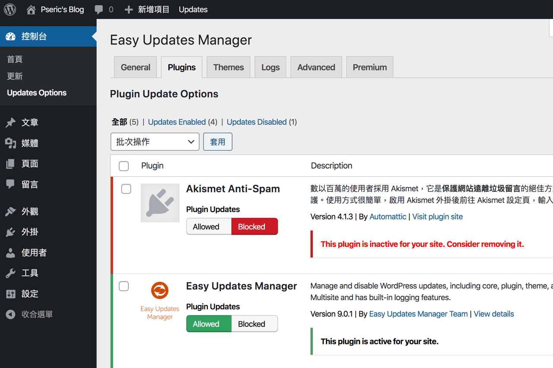The image size is (553, 368).
Task: Click the plus icon for 新增項目
Action: 129,10
